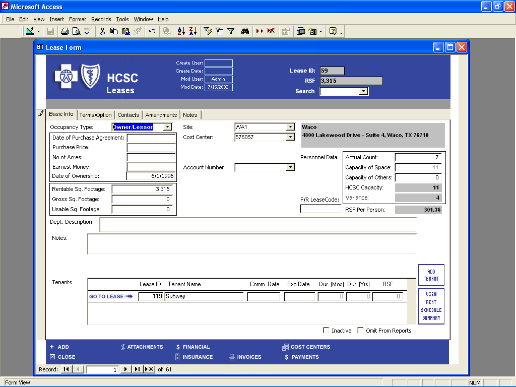This screenshot has width=516, height=387.
Task: Click the Filter By Selection icon
Action: pyautogui.click(x=208, y=31)
